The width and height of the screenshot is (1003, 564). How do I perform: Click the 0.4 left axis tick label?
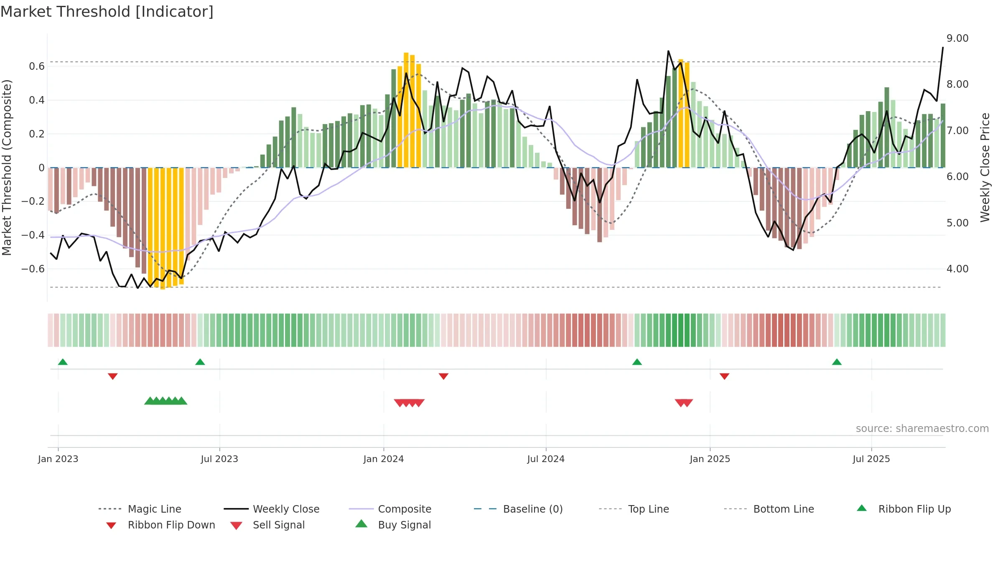[37, 100]
